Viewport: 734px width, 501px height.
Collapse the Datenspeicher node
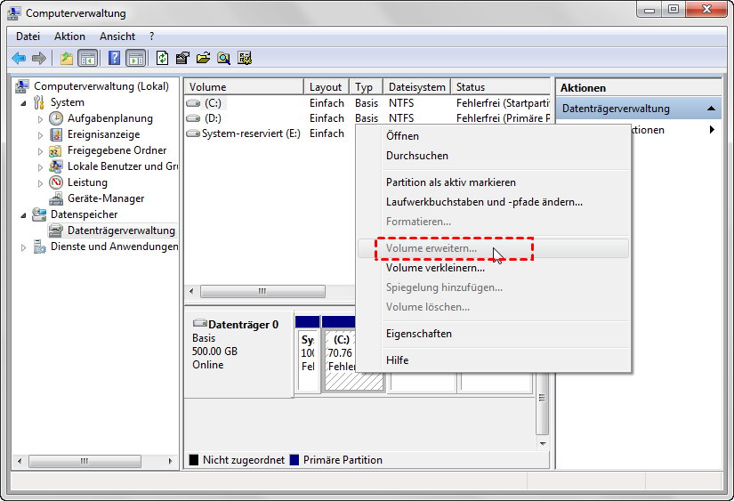coord(23,215)
